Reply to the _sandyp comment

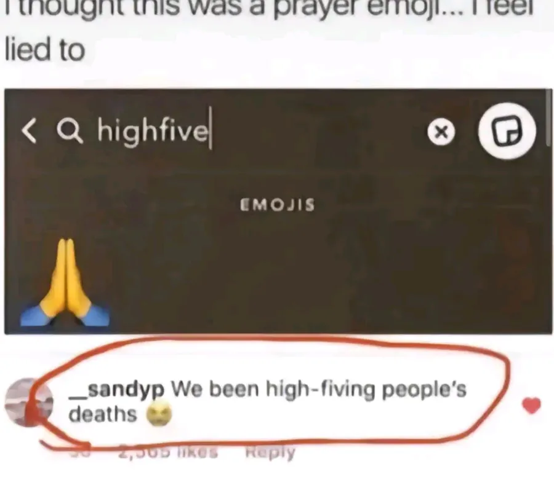tap(270, 452)
